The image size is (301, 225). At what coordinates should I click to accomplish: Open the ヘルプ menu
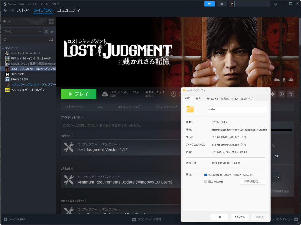pyautogui.click(x=55, y=4)
